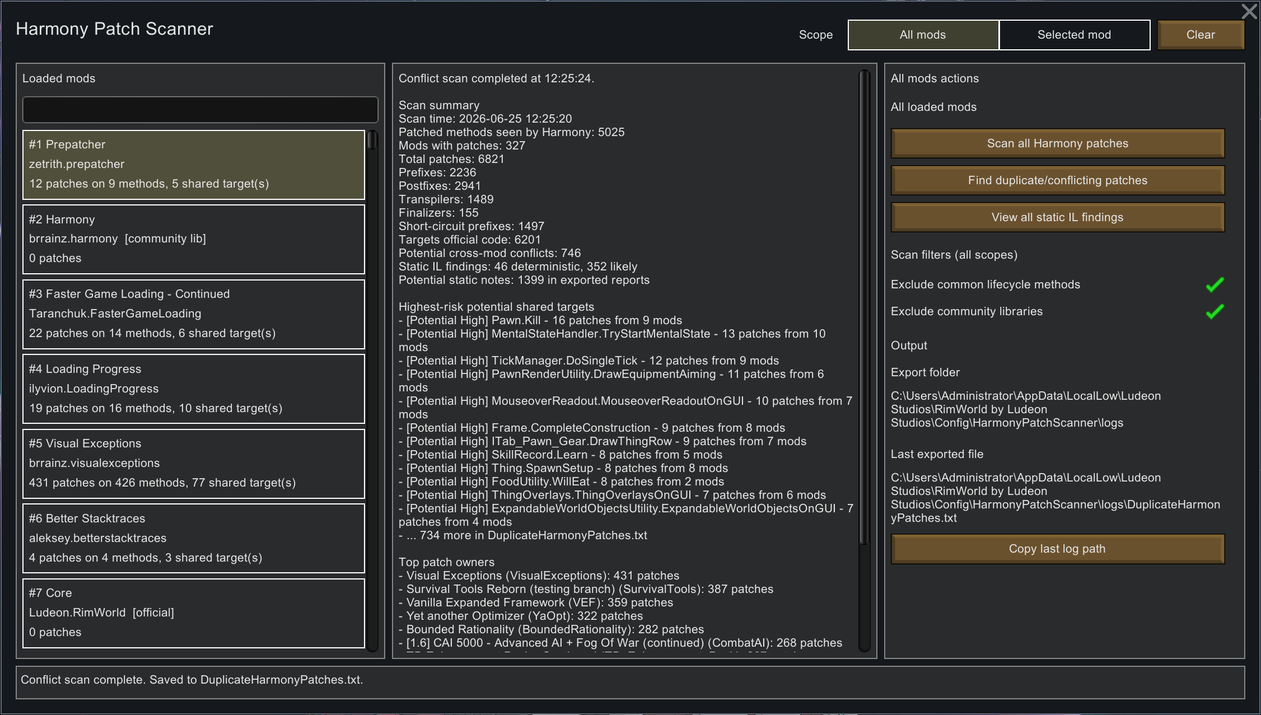Focus the Loaded mods search field
The width and height of the screenshot is (1261, 715).
click(x=200, y=110)
